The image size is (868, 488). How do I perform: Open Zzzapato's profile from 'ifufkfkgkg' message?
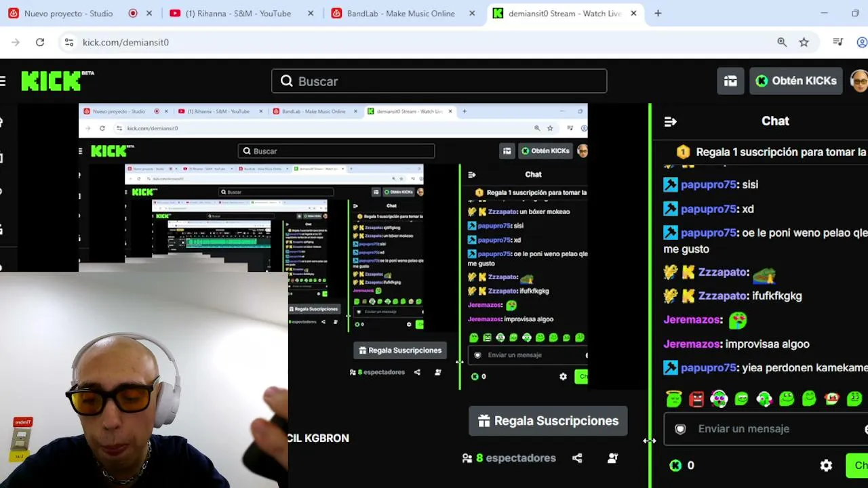(723, 296)
